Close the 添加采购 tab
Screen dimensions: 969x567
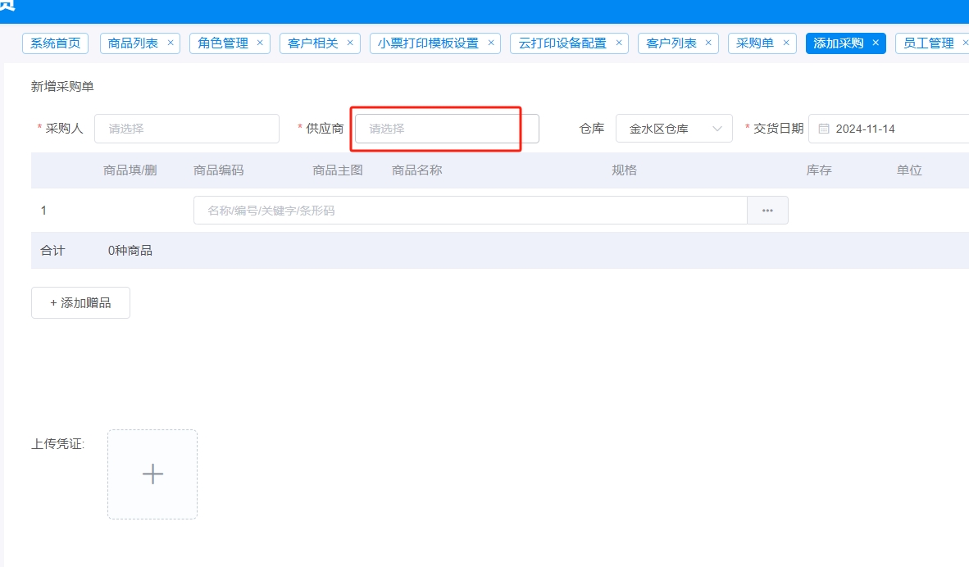tap(875, 43)
